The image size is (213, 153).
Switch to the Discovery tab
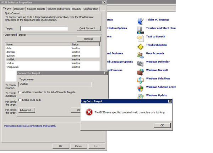(19, 9)
